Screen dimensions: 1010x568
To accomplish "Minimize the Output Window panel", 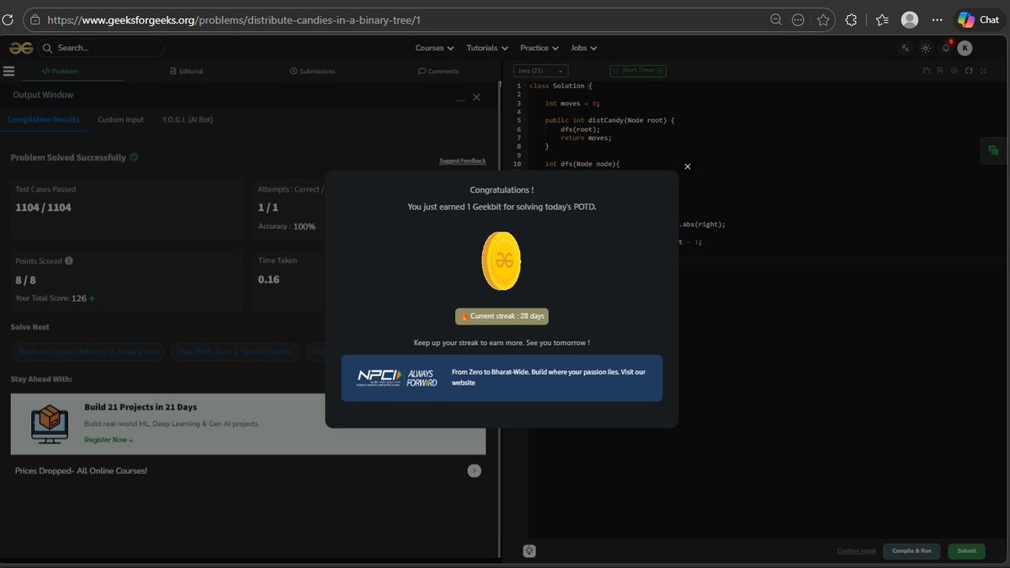I will tap(460, 99).
